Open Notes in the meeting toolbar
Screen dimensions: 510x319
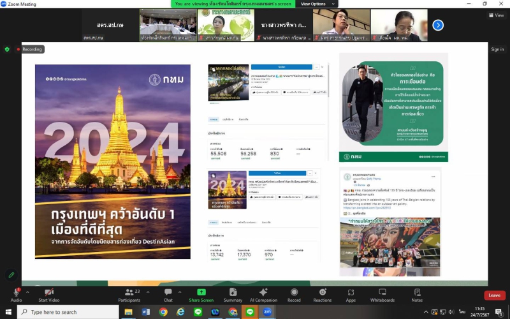(417, 293)
